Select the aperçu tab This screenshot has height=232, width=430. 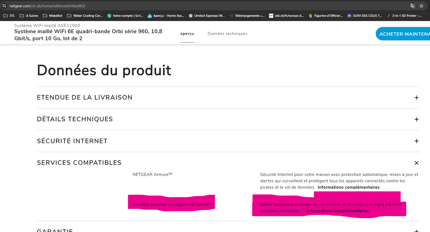pos(187,34)
